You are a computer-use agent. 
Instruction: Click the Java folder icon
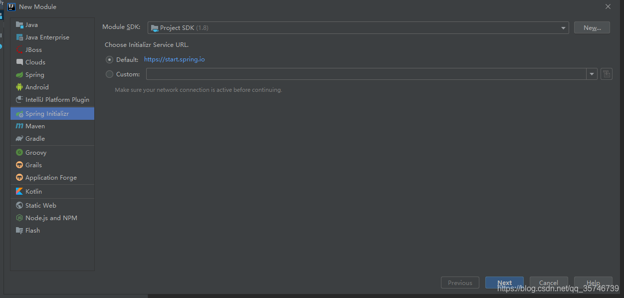tap(19, 25)
